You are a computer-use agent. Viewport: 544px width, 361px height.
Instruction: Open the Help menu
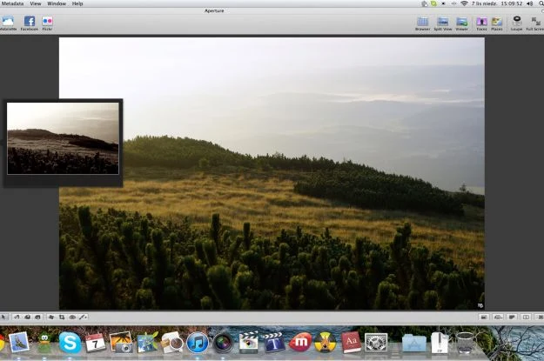(77, 3)
